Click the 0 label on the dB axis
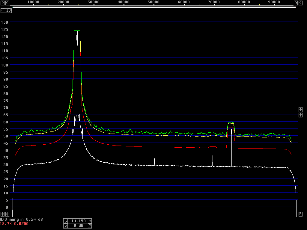The height and width of the screenshot is (230, 307). pos(7,207)
